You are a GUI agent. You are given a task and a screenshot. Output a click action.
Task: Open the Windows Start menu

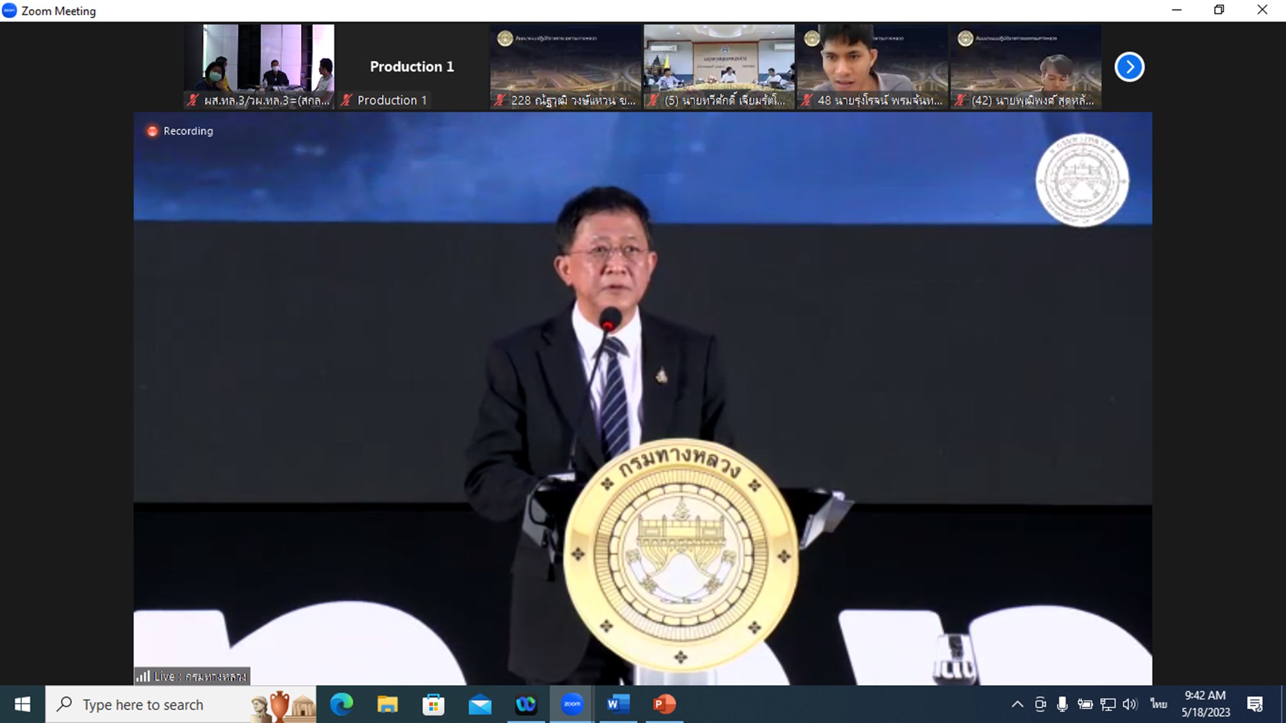click(23, 704)
